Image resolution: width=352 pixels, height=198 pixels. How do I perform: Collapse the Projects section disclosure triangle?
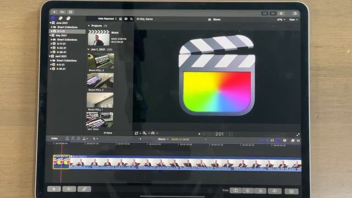89,26
